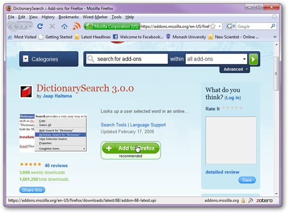Viewport: 288px width, 213px height.
Task: Open the detailed review link
Action: point(222,172)
